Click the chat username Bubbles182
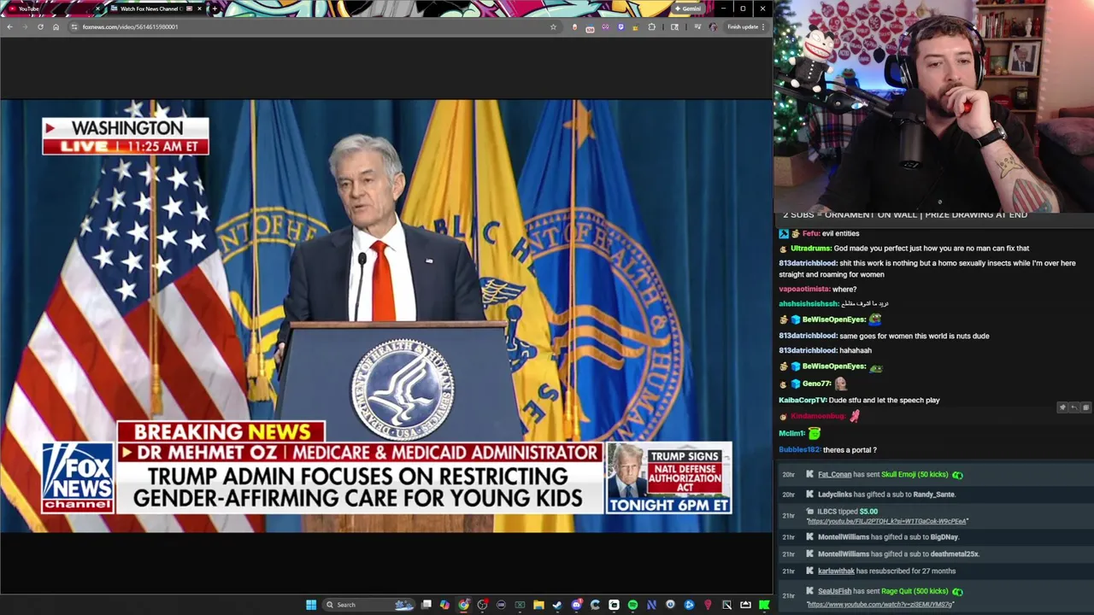The width and height of the screenshot is (1094, 615). coord(799,449)
